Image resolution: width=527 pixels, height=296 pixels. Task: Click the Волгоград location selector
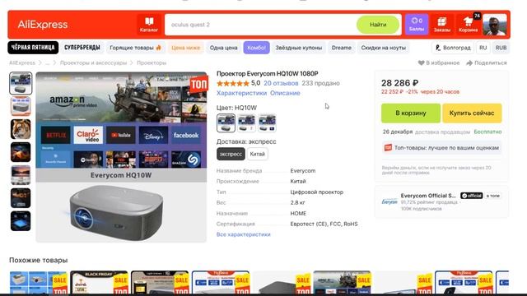(453, 48)
